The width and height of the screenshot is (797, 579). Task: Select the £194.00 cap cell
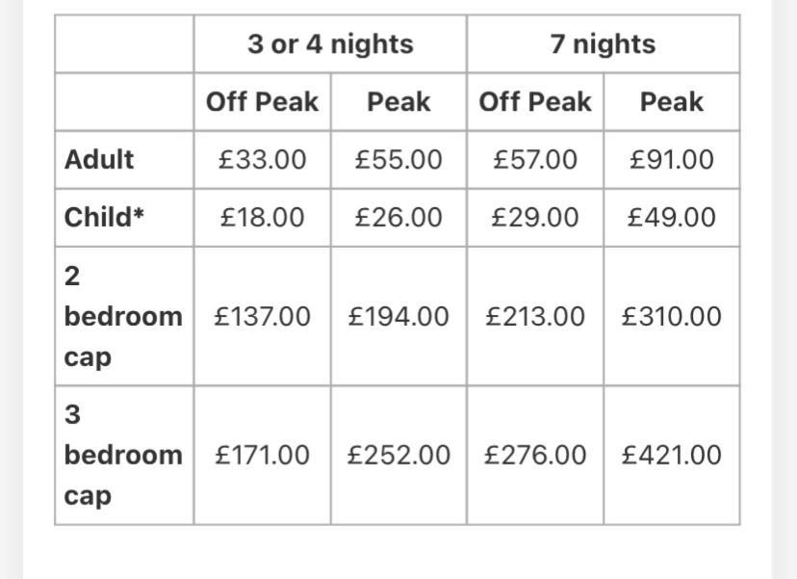pos(398,316)
